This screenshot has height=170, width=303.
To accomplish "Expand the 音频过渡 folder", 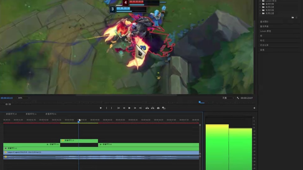I will coord(260,7).
